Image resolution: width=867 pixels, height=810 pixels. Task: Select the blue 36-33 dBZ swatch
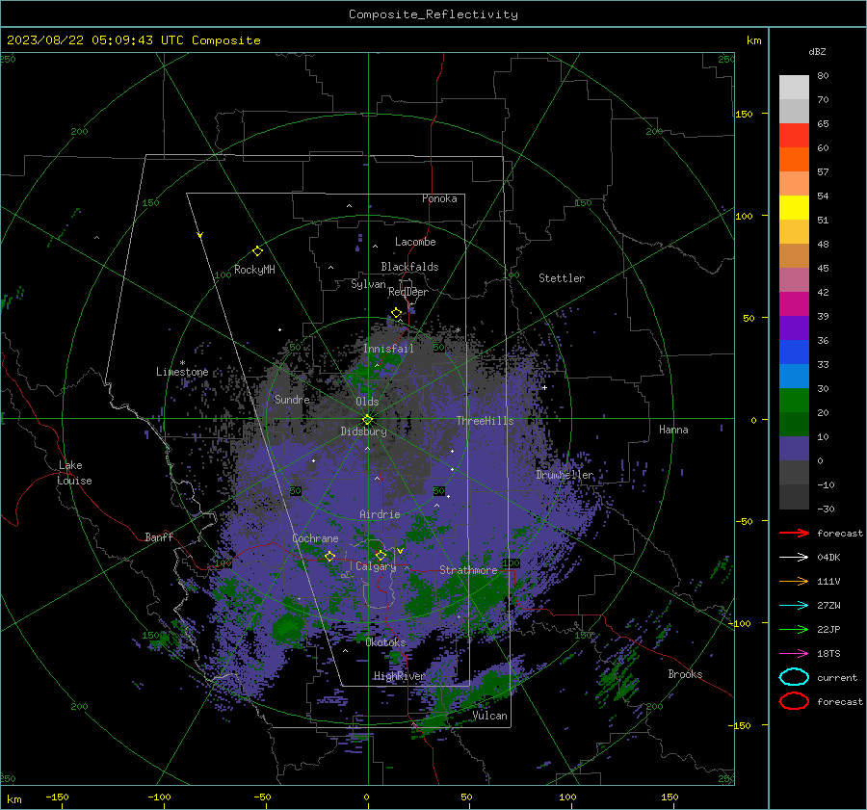point(794,353)
